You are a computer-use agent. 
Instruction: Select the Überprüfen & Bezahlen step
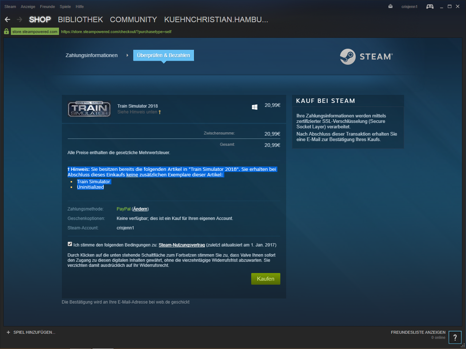pos(163,55)
